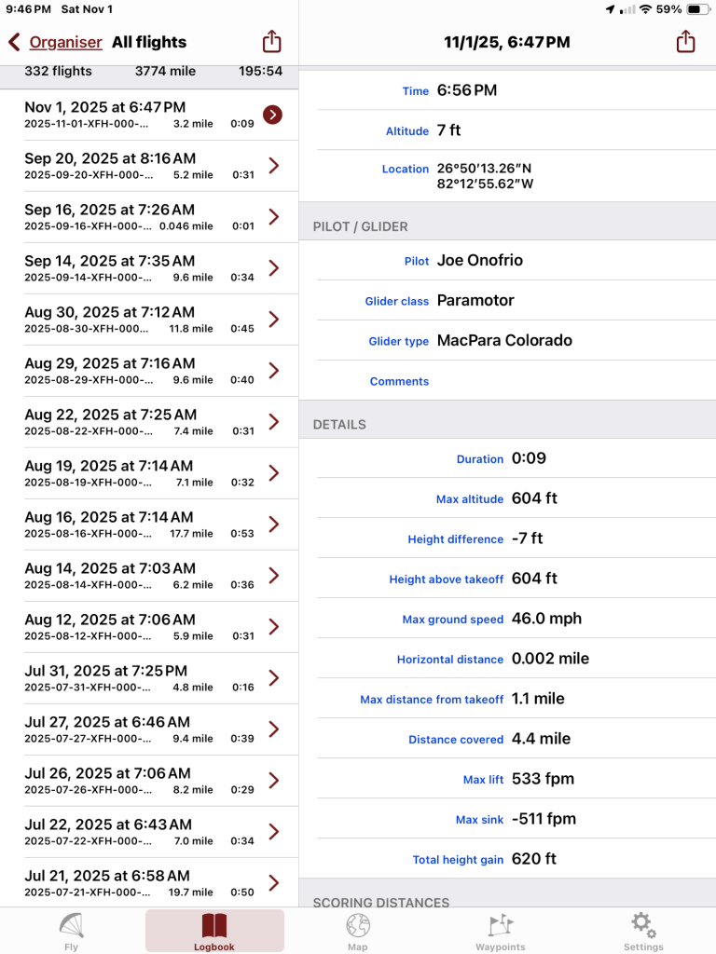Tap the battery indicator in status bar
Screen dimensions: 716x954
pyautogui.click(x=699, y=9)
